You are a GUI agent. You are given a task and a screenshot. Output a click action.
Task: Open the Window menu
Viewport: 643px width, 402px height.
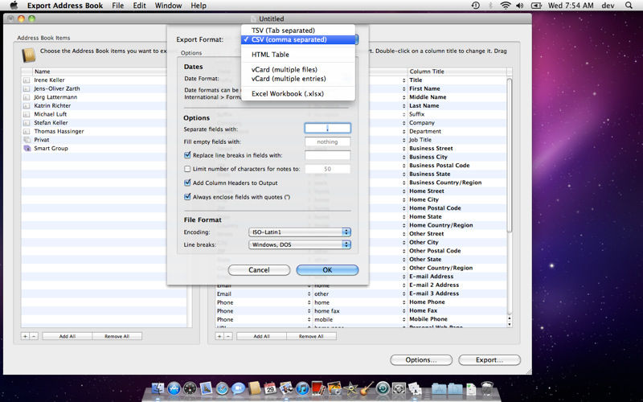168,6
